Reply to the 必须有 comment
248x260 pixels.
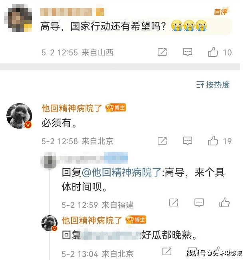pyautogui.click(x=188, y=141)
